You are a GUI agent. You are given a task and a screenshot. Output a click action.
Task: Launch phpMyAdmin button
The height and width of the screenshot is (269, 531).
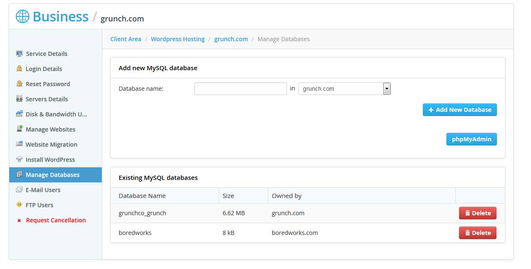tap(471, 139)
